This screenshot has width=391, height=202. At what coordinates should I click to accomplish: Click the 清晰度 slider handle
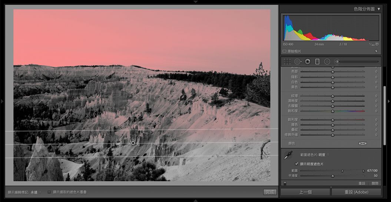tap(332, 101)
